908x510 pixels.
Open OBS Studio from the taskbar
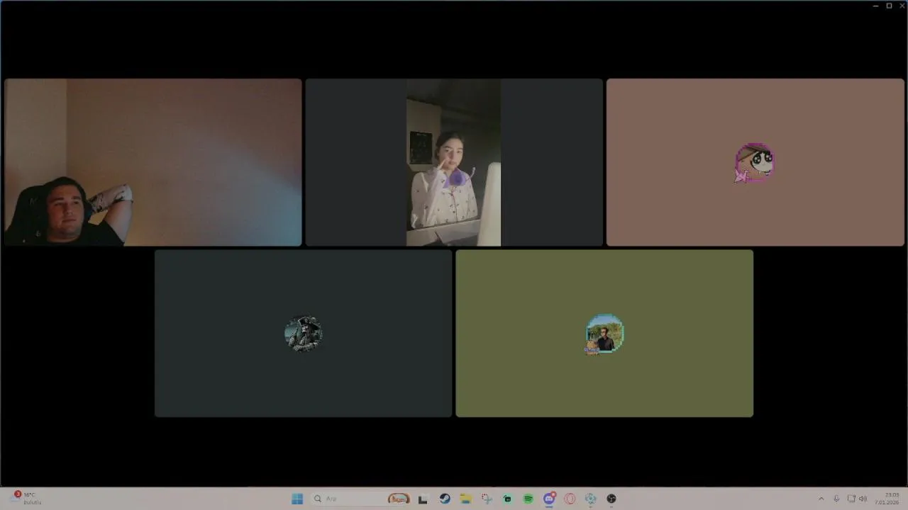tap(611, 499)
